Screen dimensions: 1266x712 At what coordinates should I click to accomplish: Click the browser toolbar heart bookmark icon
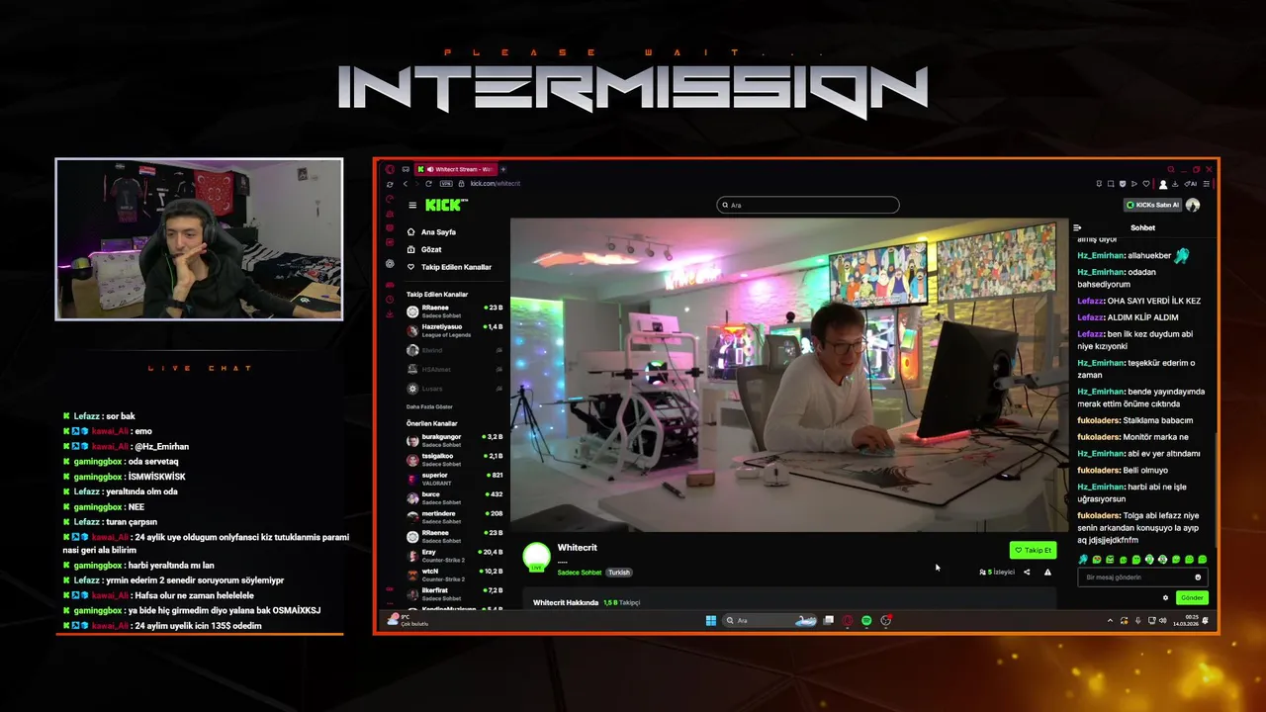tap(1146, 184)
